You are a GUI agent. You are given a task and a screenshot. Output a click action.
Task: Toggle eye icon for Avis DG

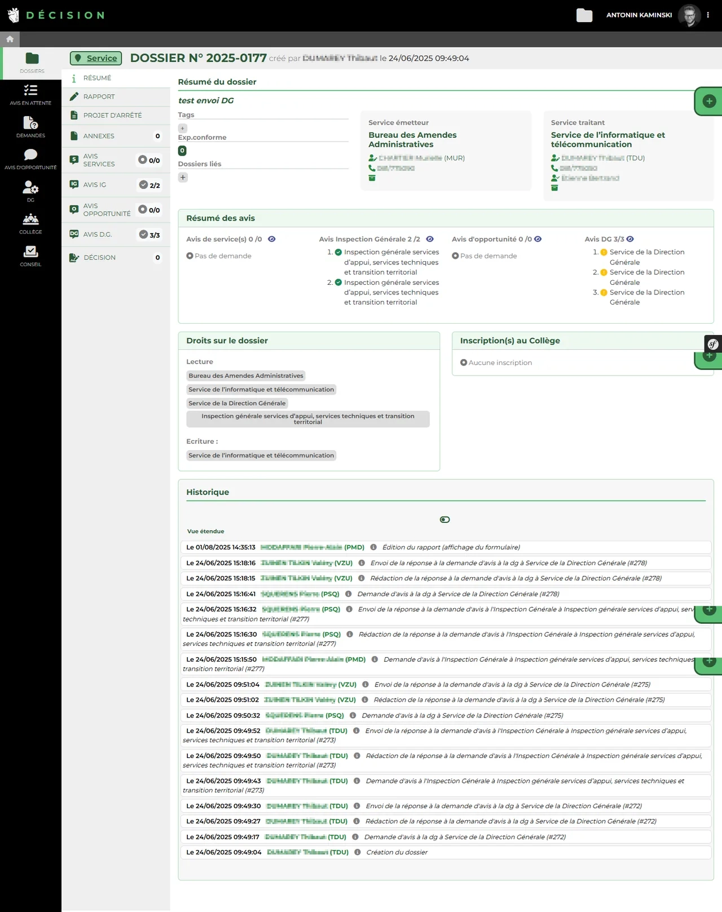pos(630,239)
